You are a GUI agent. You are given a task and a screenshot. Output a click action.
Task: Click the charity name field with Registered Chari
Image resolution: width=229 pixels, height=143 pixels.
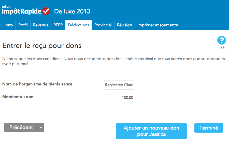tap(119, 85)
